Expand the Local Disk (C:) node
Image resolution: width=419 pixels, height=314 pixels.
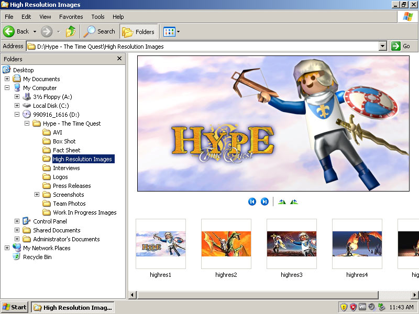pyautogui.click(x=17, y=106)
